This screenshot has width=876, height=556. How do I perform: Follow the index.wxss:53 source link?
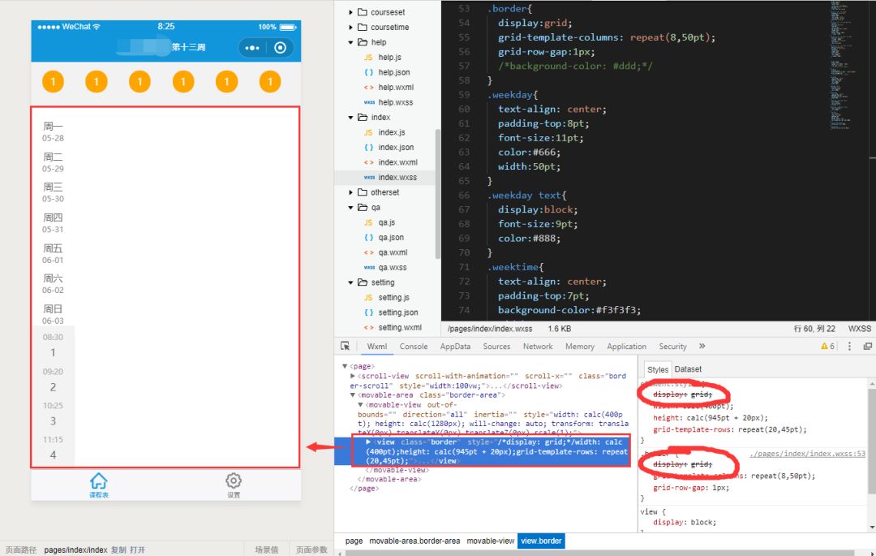tap(807, 454)
